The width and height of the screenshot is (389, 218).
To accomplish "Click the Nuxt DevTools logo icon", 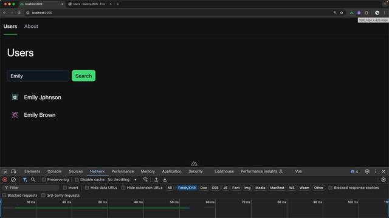I will pyautogui.click(x=194, y=163).
